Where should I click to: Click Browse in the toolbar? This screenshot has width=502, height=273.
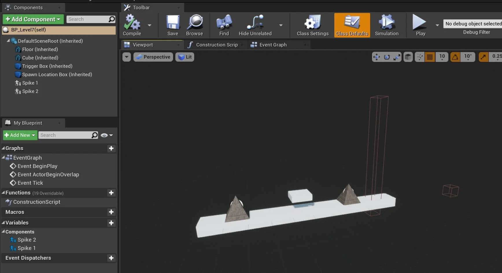tap(195, 23)
